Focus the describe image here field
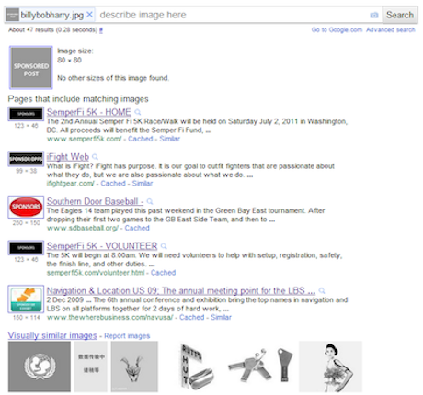The width and height of the screenshot is (423, 395). pyautogui.click(x=233, y=15)
